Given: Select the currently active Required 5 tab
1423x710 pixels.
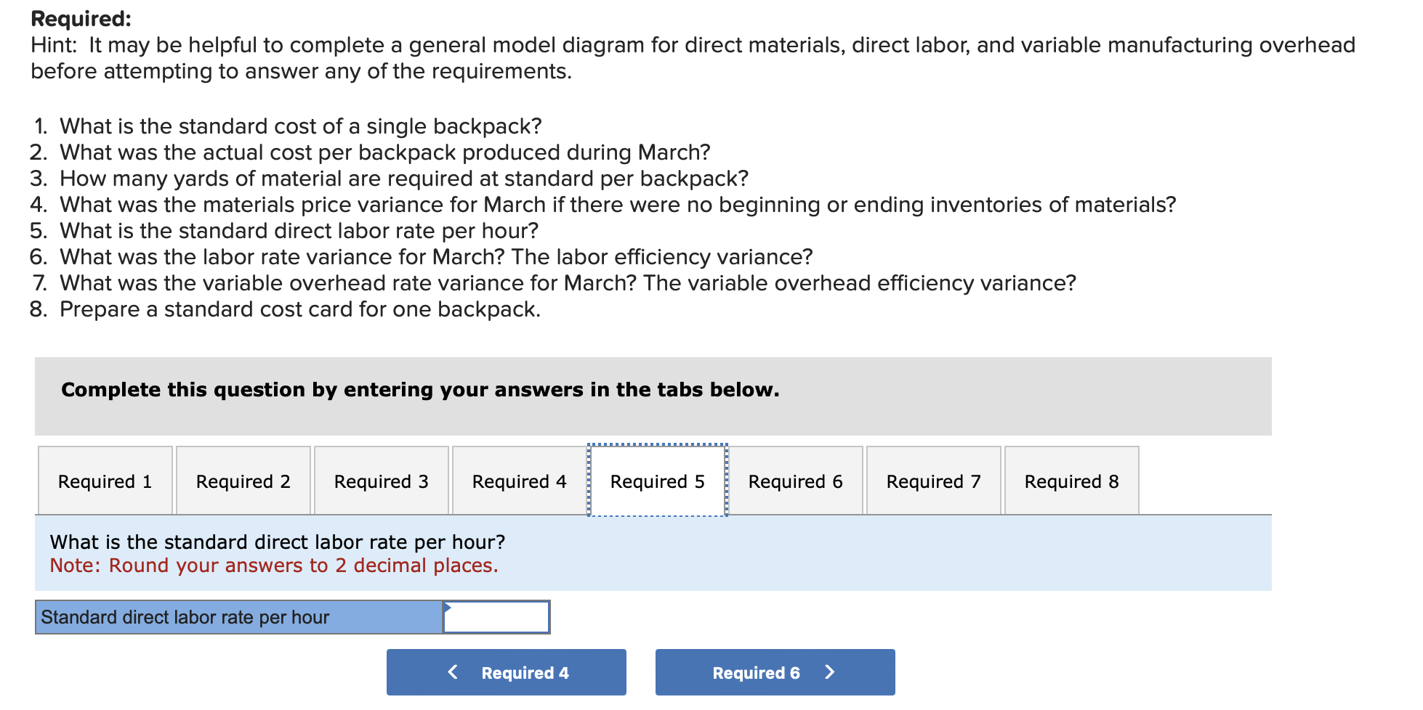Looking at the screenshot, I should point(656,481).
